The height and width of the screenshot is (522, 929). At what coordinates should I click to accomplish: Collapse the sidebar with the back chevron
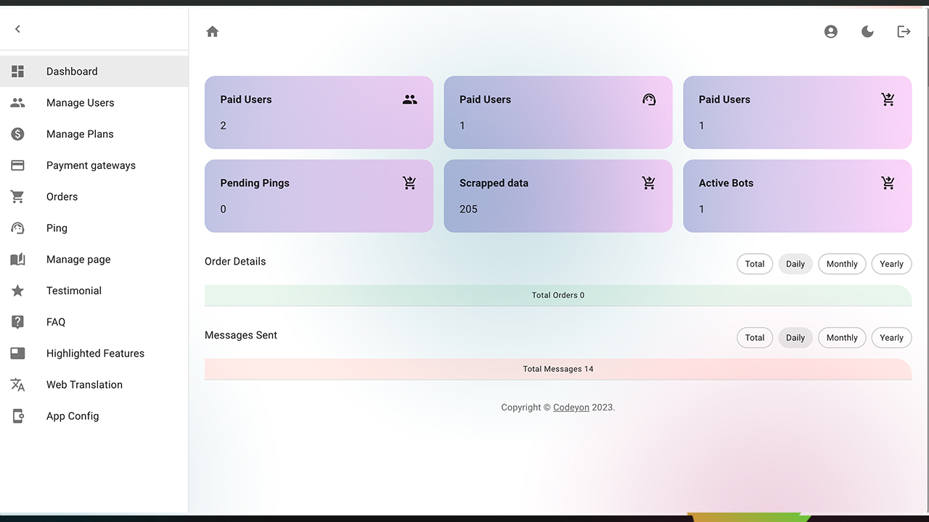17,28
